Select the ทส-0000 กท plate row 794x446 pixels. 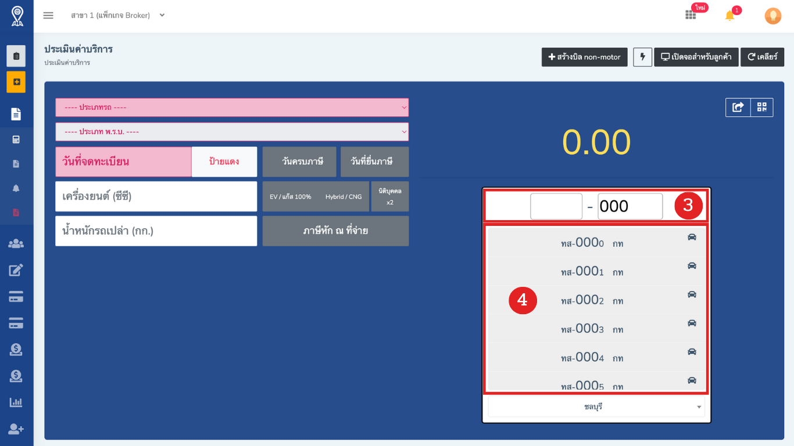point(596,243)
